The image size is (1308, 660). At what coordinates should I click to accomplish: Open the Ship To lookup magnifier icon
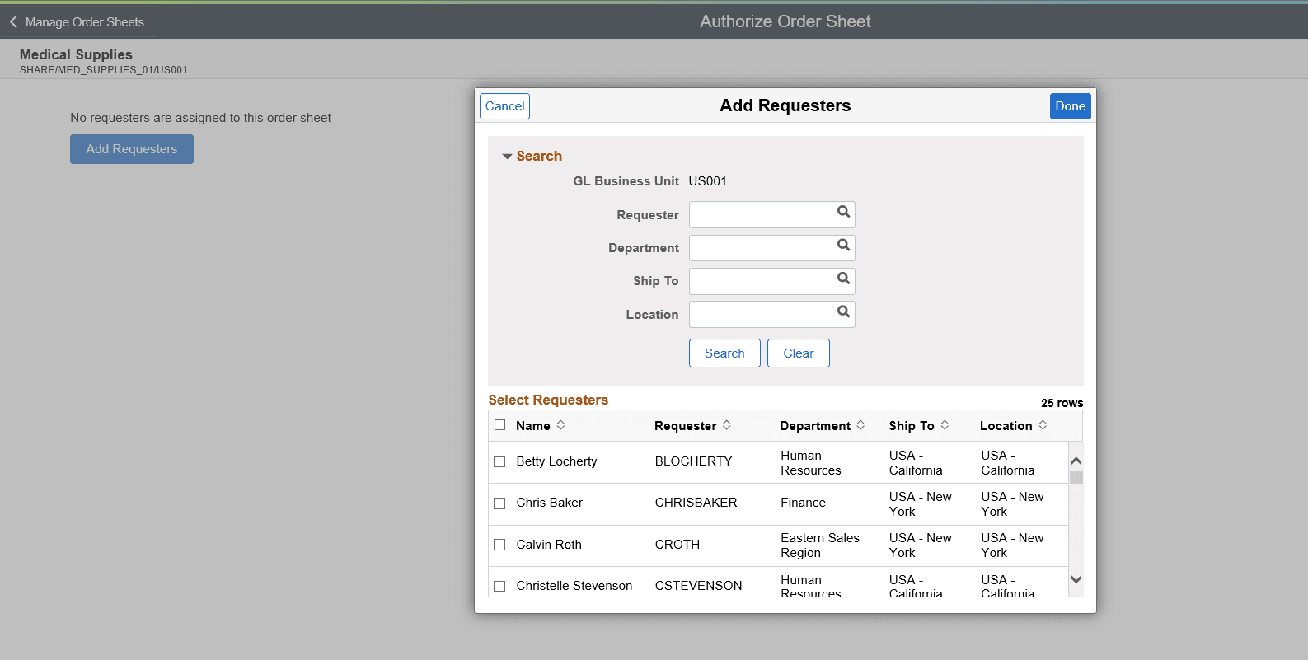843,279
